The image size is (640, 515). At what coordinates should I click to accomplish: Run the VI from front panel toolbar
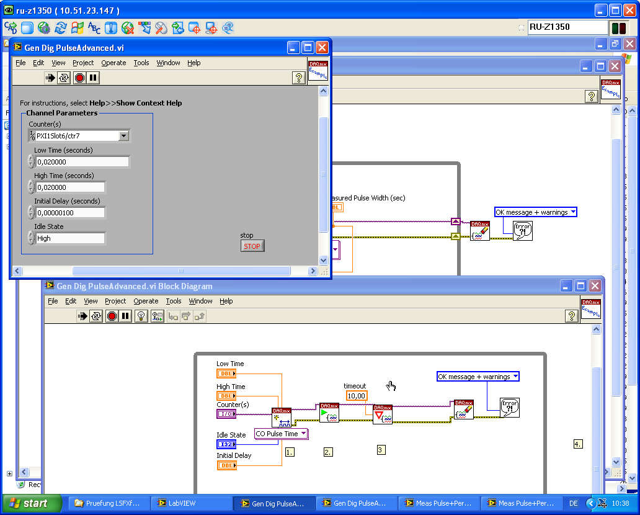[50, 78]
